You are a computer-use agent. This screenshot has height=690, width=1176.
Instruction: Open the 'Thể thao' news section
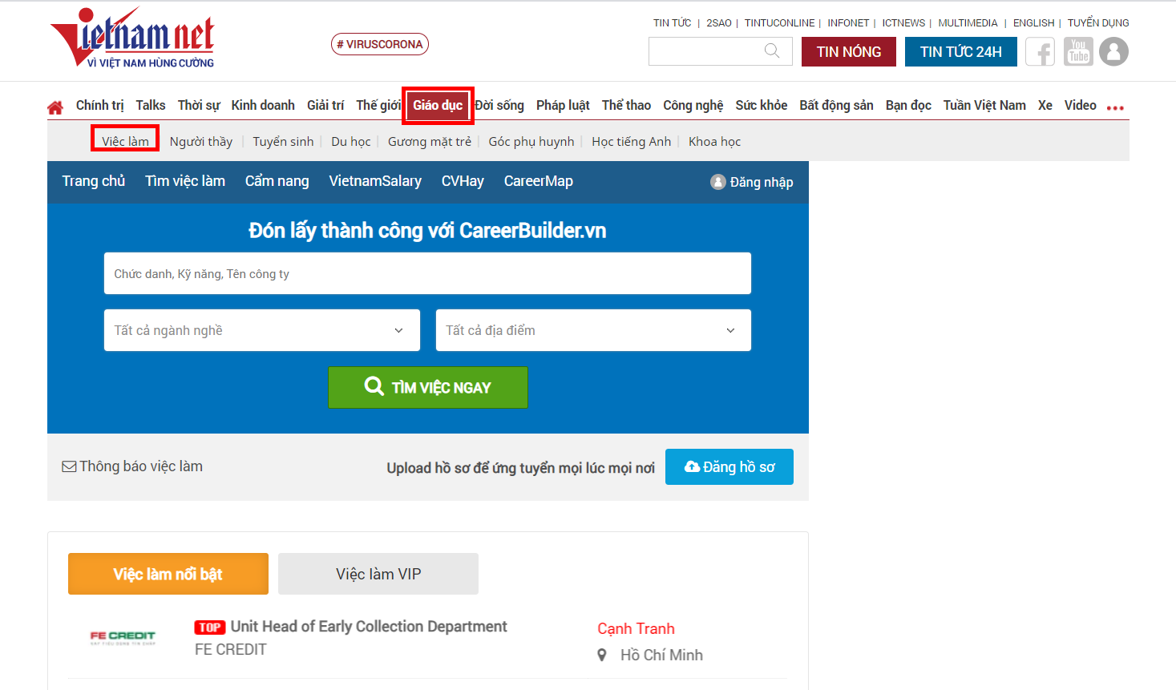point(626,105)
